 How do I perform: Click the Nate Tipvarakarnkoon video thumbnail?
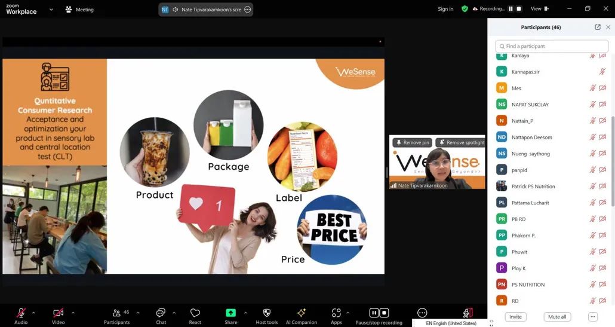tap(437, 162)
